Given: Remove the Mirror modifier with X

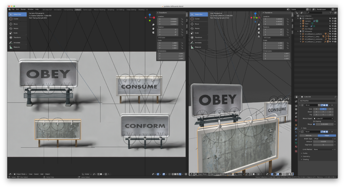Looking at the screenshot, I should pos(332,105).
